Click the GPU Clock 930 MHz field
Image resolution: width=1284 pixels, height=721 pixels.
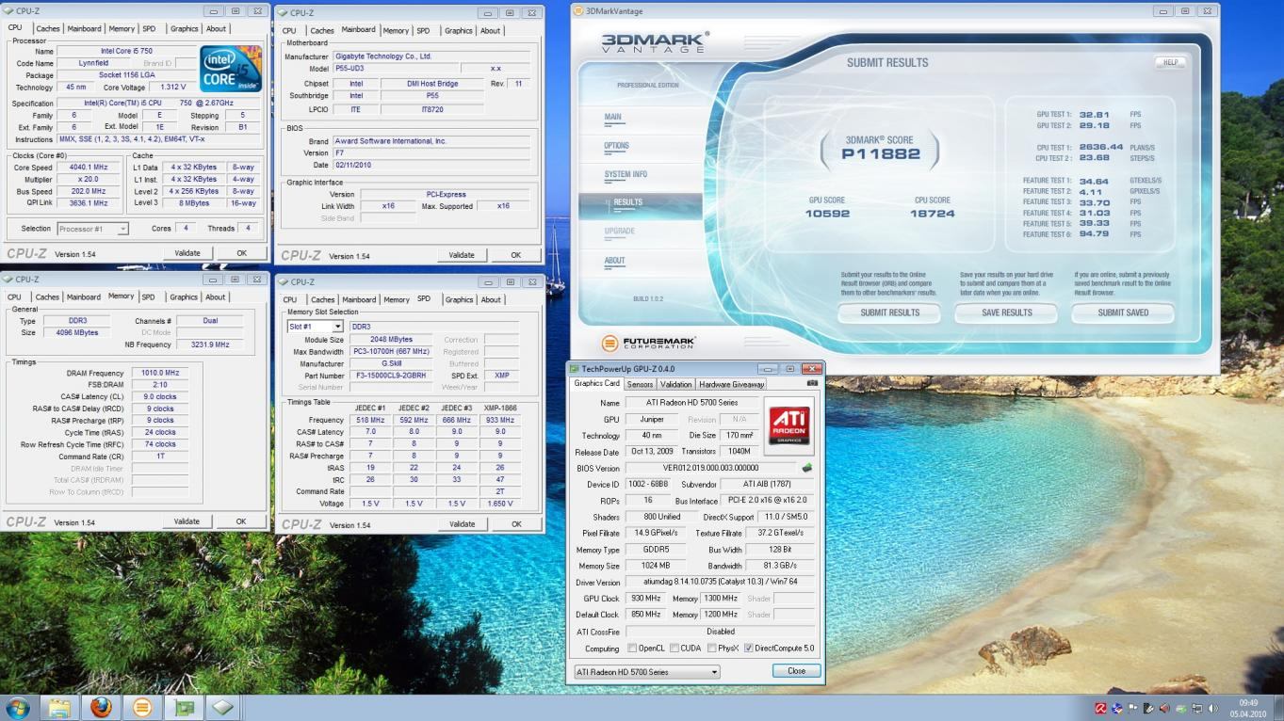[x=645, y=599]
